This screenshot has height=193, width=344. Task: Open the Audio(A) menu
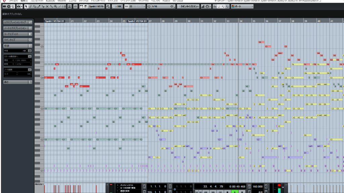point(50,1)
